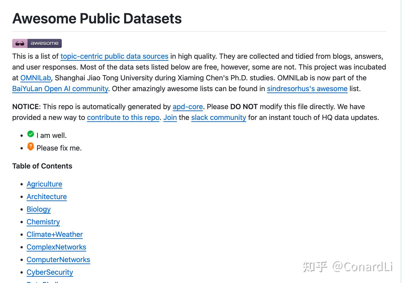This screenshot has height=283, width=403.
Task: Jump to ComplexNetworks section
Action: pos(56,247)
